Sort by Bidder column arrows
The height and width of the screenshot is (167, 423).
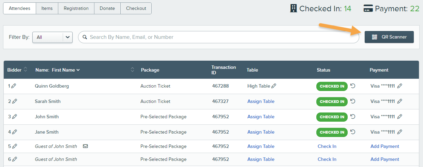point(25,70)
